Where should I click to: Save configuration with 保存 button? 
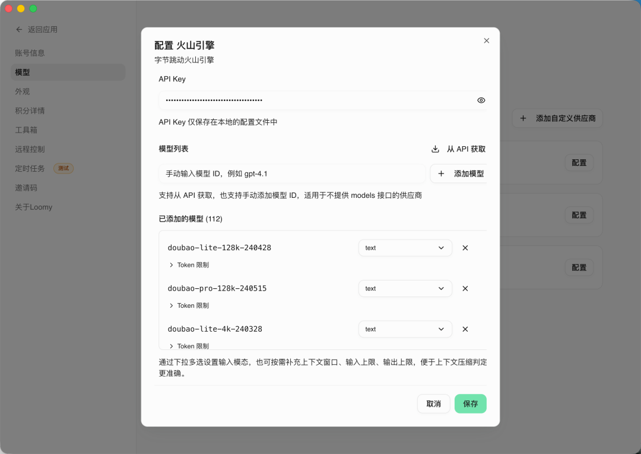tap(471, 403)
